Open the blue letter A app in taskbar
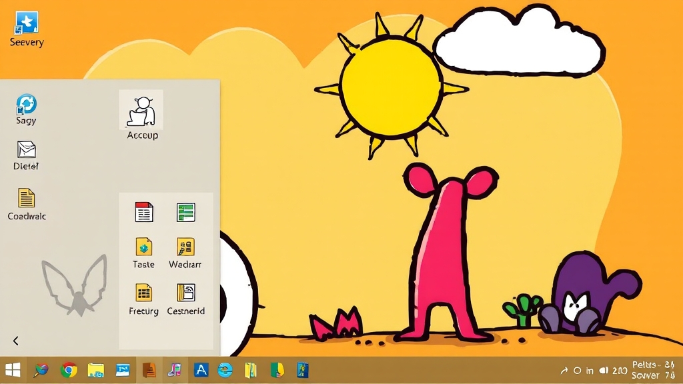 click(201, 370)
